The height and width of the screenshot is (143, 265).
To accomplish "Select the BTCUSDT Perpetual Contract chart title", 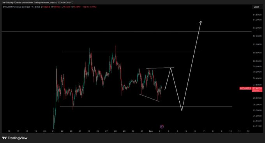I will tap(21, 7).
